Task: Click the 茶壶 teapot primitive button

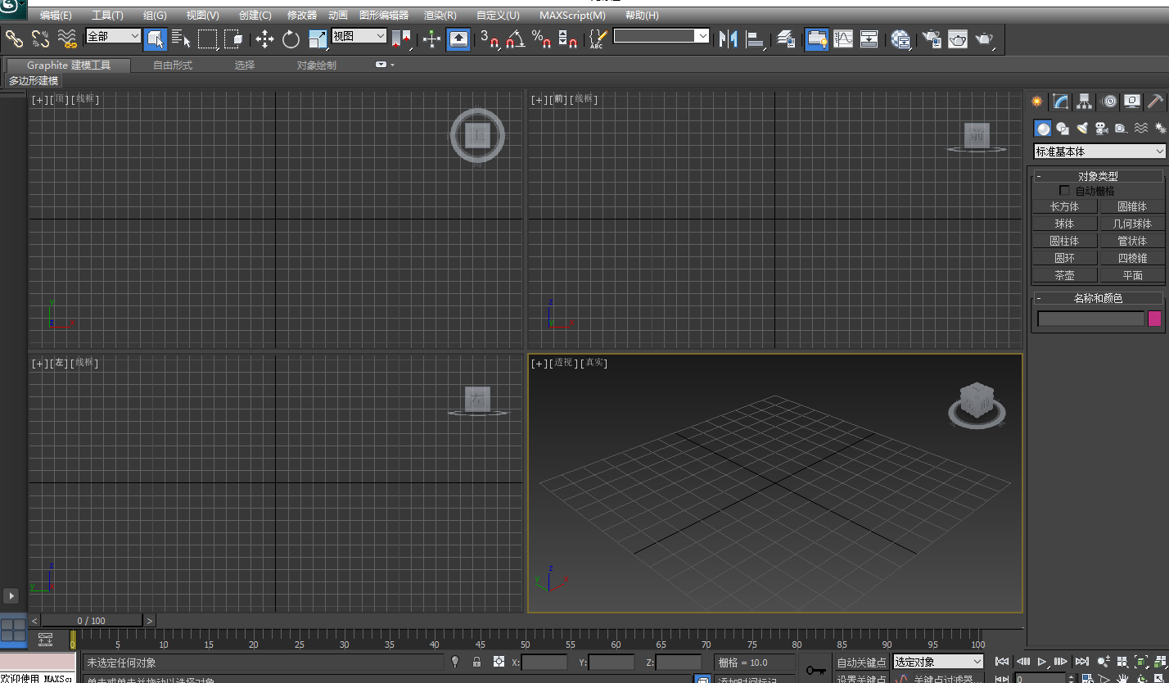Action: 1064,275
